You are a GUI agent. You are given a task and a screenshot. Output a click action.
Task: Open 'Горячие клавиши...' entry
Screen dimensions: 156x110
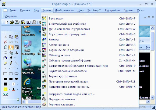[90, 104]
